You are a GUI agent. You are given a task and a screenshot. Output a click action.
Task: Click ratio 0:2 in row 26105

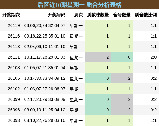click(x=153, y=78)
